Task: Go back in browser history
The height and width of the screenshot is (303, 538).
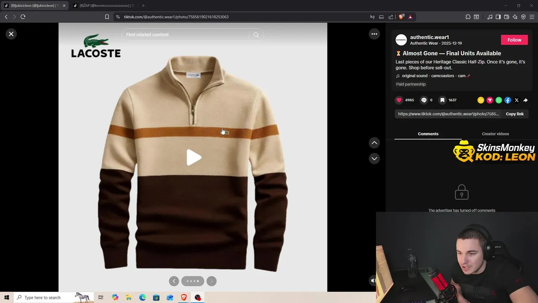Action: pos(6,17)
